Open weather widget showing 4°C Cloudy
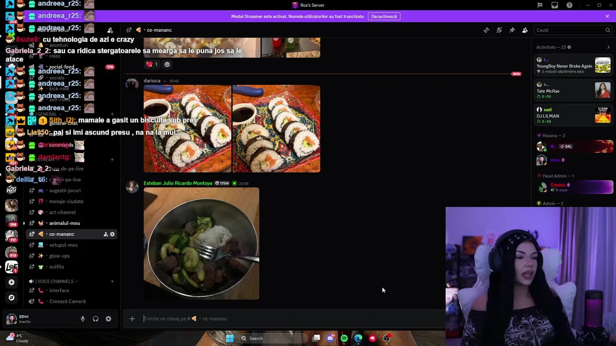616x346 pixels. click(x=17, y=338)
